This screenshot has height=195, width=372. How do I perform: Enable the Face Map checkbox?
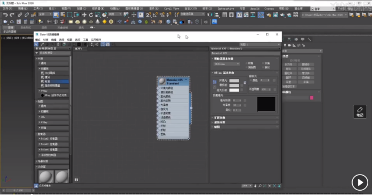[x=247, y=68]
